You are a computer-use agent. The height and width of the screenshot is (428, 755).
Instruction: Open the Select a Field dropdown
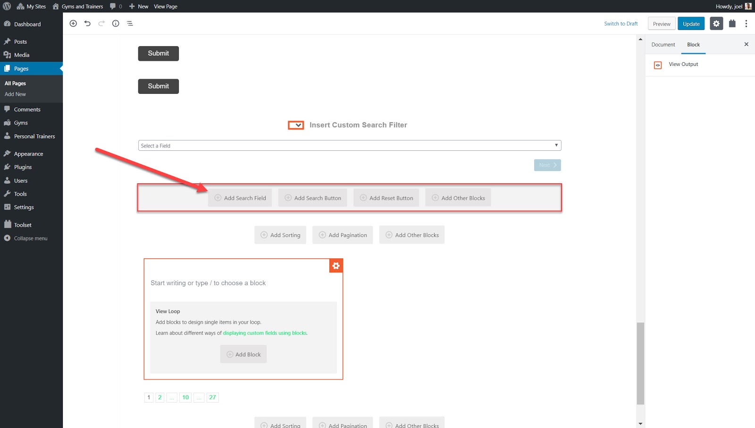[x=349, y=145]
